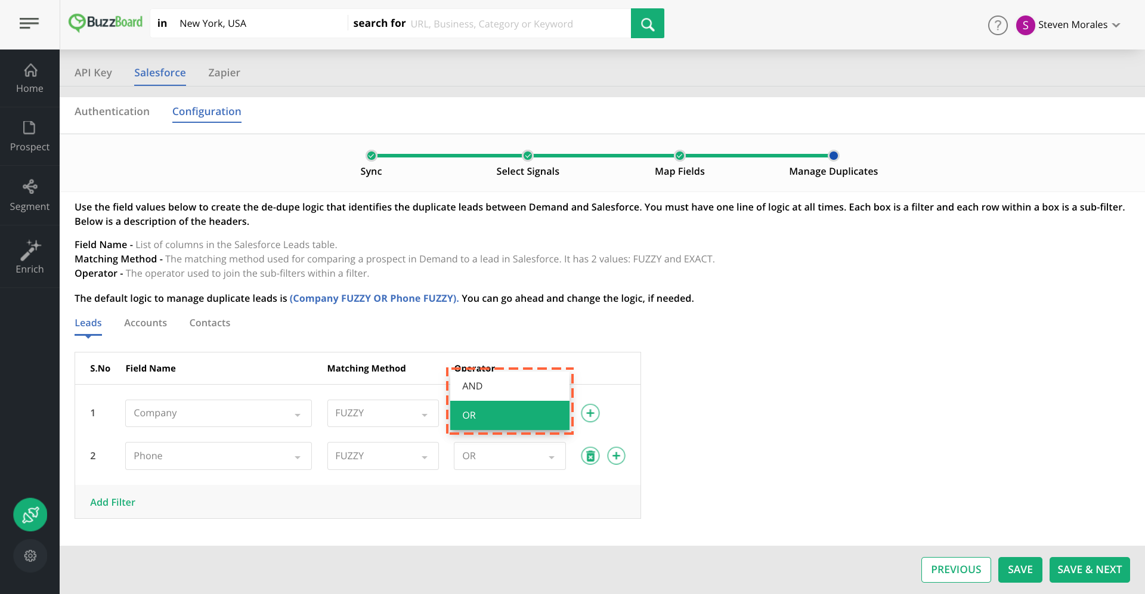The width and height of the screenshot is (1145, 594).
Task: Open the Configuration sub-tab
Action: 207,112
